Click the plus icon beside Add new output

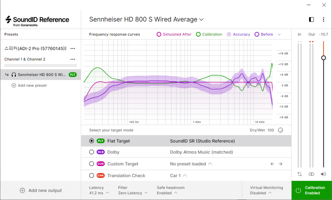tap(22, 190)
